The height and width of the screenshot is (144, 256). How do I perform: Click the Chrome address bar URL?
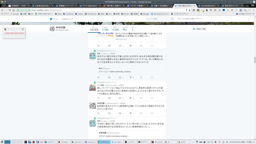(46, 10)
